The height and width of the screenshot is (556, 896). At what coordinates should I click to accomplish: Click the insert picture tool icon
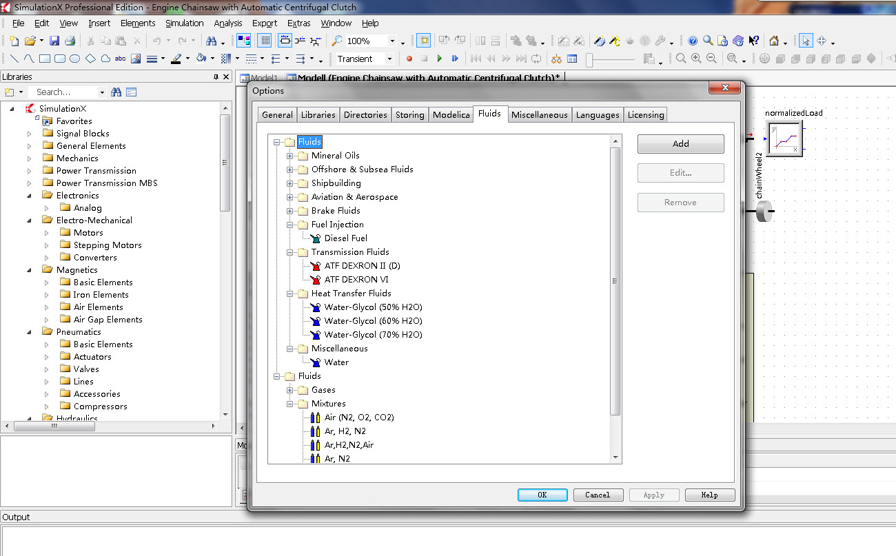(136, 59)
